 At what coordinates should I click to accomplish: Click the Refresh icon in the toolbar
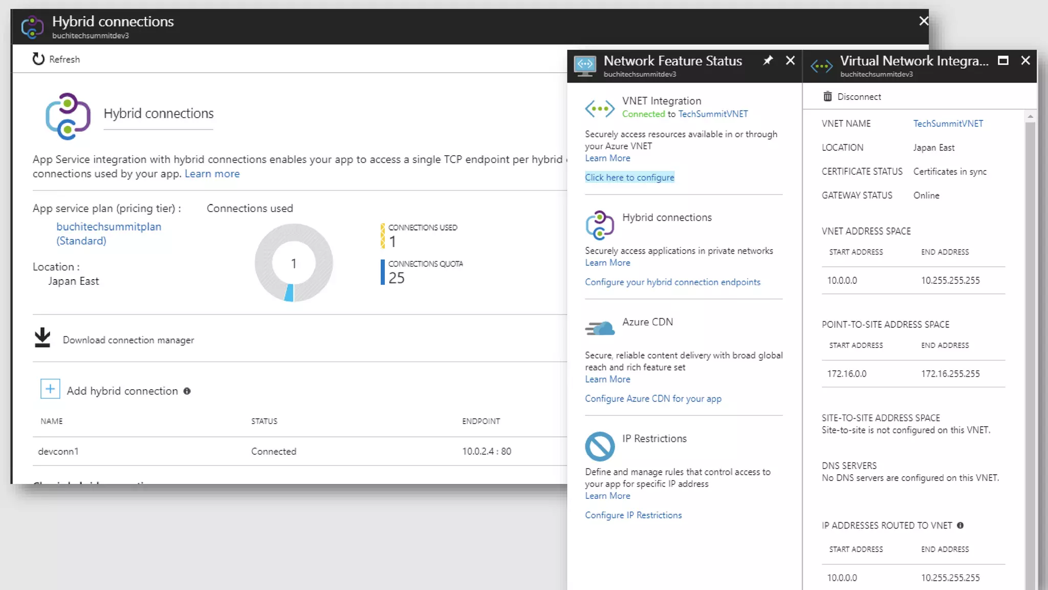38,59
